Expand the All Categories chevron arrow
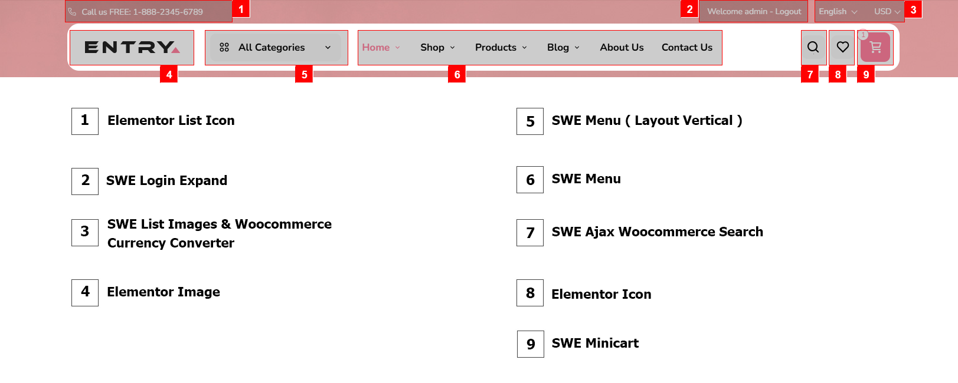The height and width of the screenshot is (383, 958). tap(328, 48)
